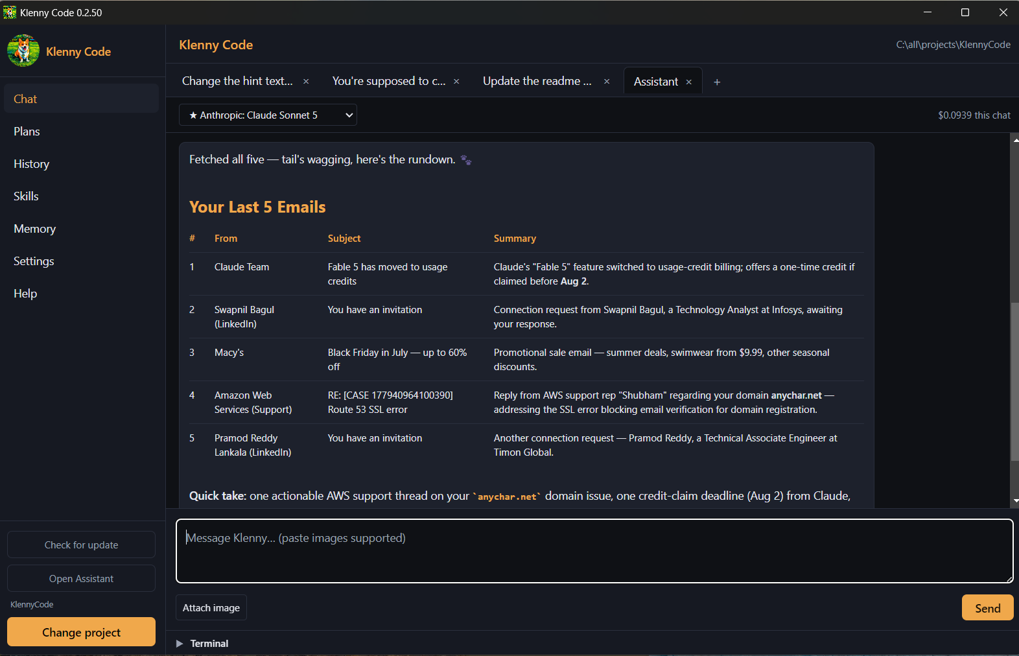Click the 'RE: [CASE 177940964100390]' subject
Viewport: 1019px width, 656px height.
point(390,403)
